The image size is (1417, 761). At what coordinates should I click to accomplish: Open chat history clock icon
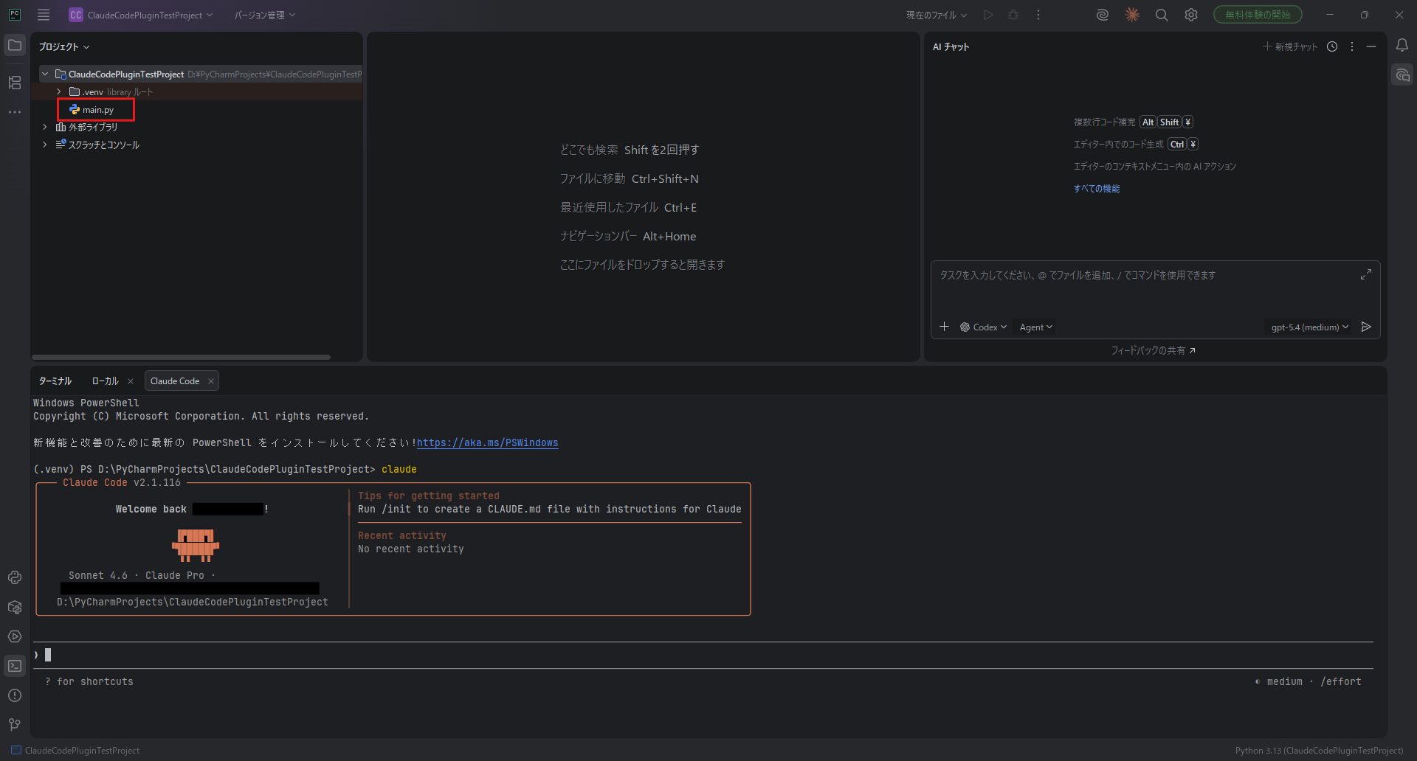point(1331,46)
